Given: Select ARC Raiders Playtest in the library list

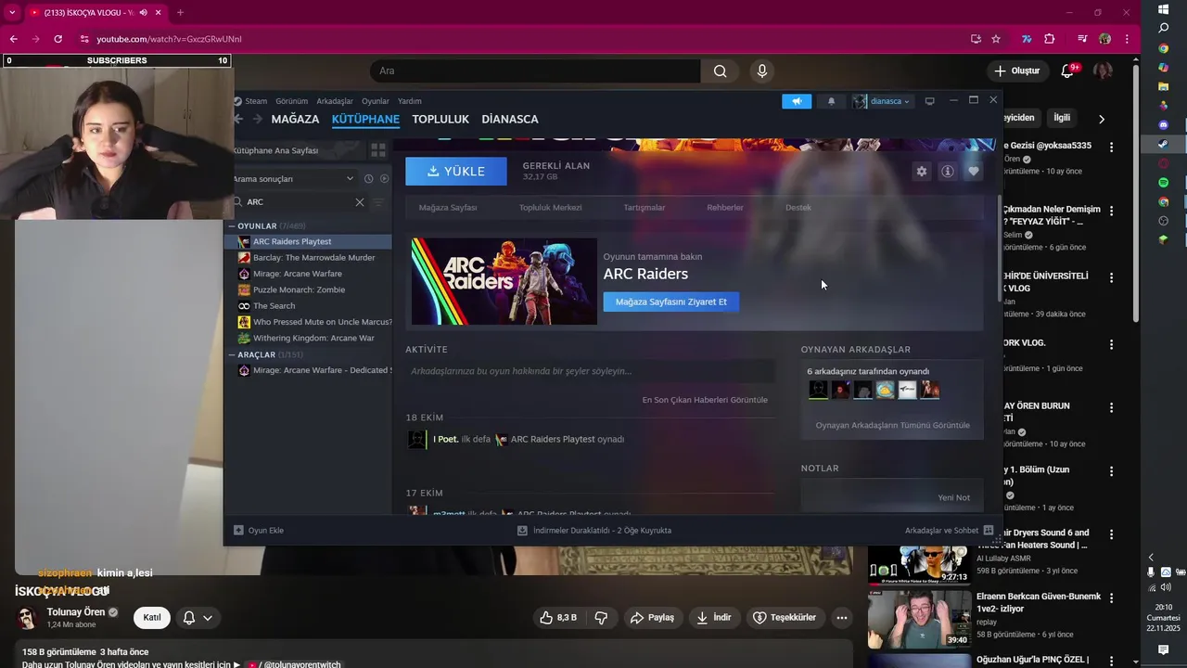Looking at the screenshot, I should tap(309, 241).
